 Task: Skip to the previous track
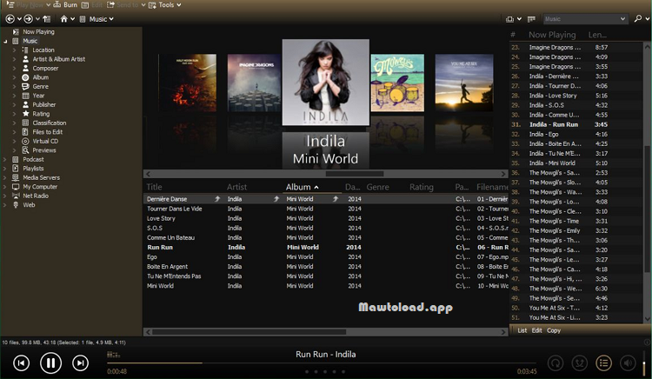(x=21, y=363)
